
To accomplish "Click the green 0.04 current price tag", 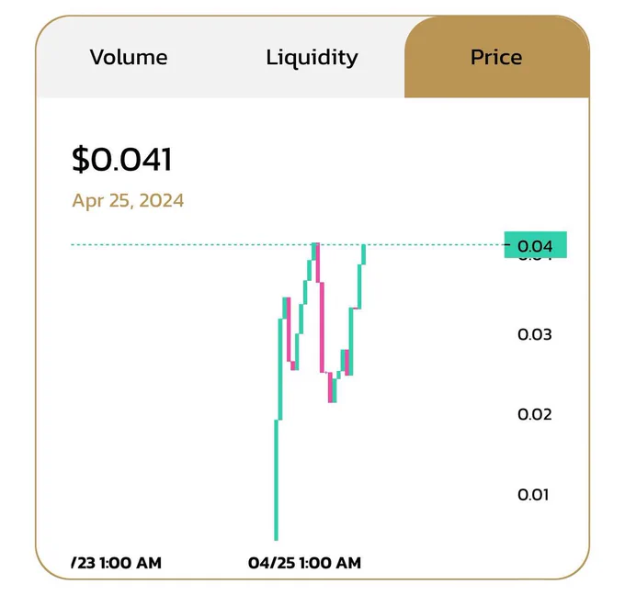I will click(x=535, y=244).
